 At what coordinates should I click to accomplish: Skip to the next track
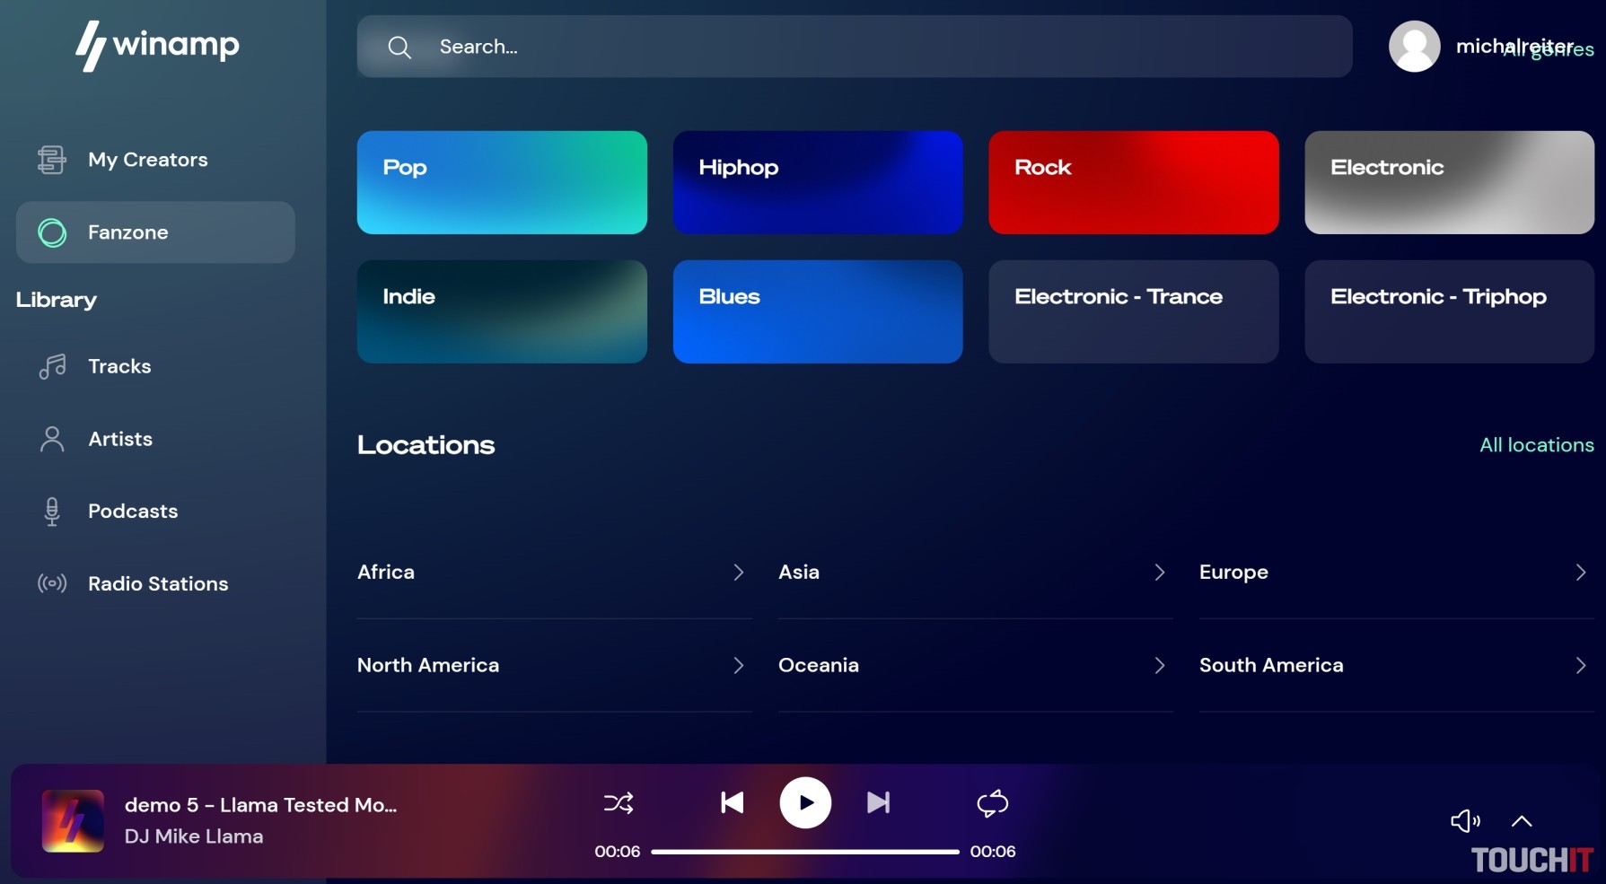tap(878, 802)
